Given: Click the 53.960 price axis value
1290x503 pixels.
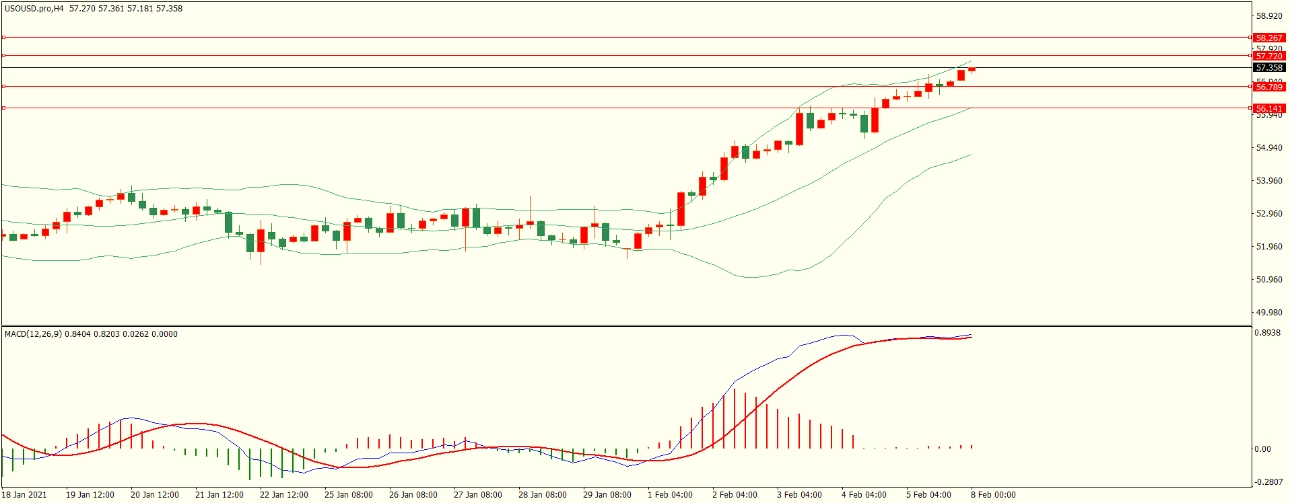Looking at the screenshot, I should click(x=1269, y=181).
